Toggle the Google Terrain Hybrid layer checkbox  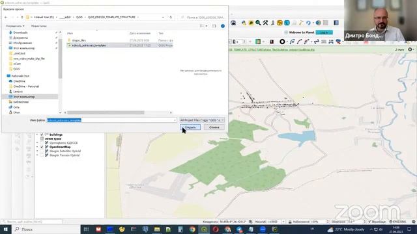pyautogui.click(x=42, y=155)
